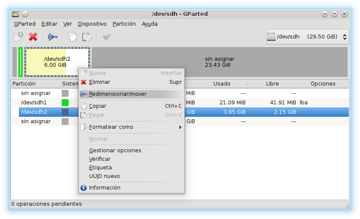This screenshot has height=219, width=360.
Task: Open the Dispositivo menu
Action: [x=92, y=24]
